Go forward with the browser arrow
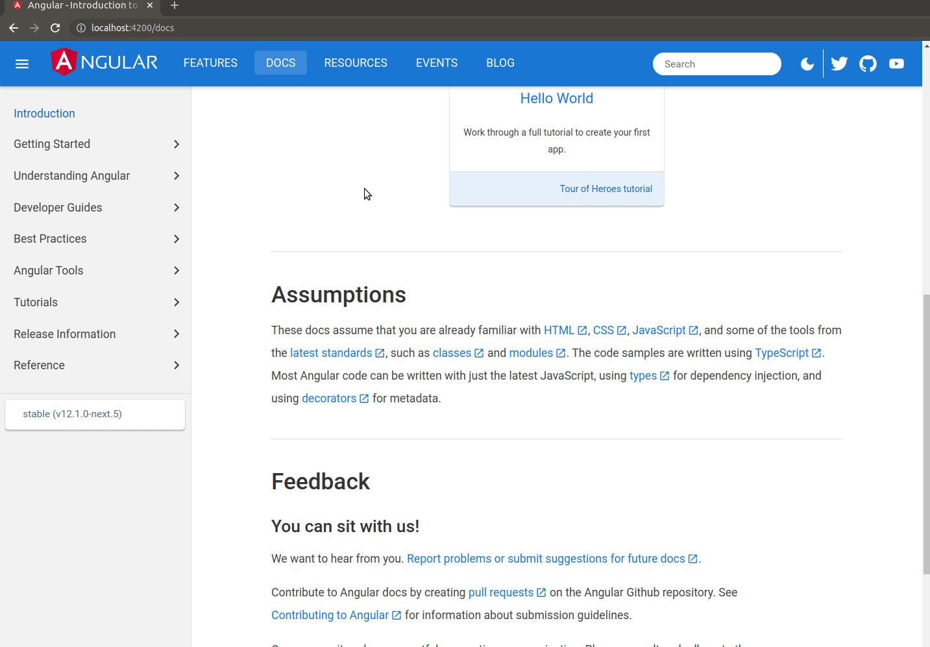 (x=34, y=28)
